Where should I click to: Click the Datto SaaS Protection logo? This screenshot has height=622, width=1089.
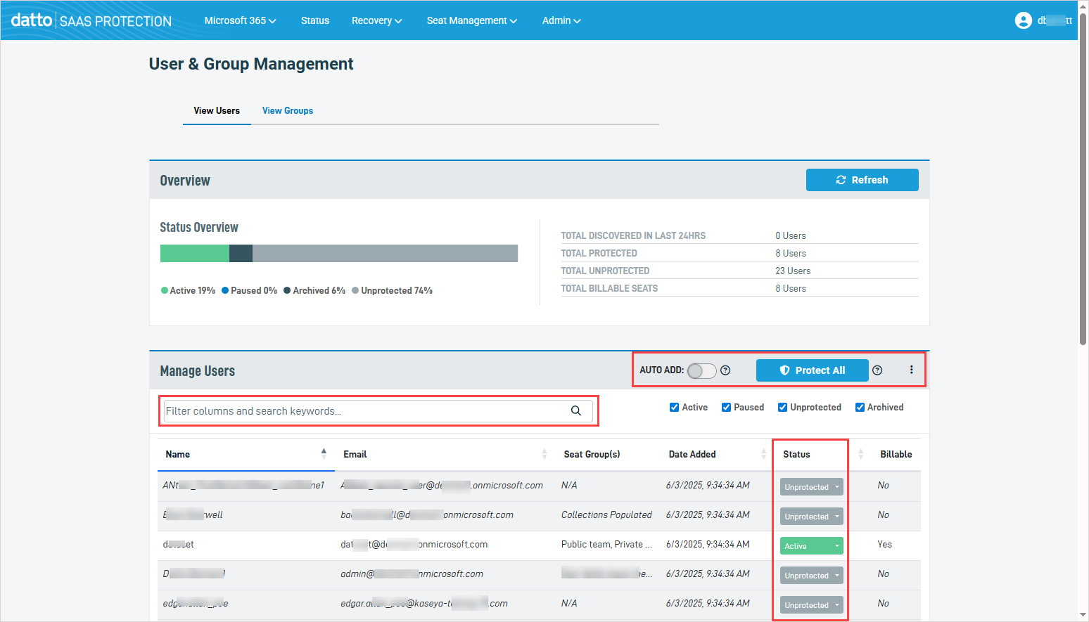(x=91, y=20)
